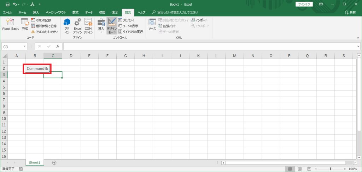362x172 pixels.
Task: Switch to Page Layout view
Action: [x=300, y=169]
